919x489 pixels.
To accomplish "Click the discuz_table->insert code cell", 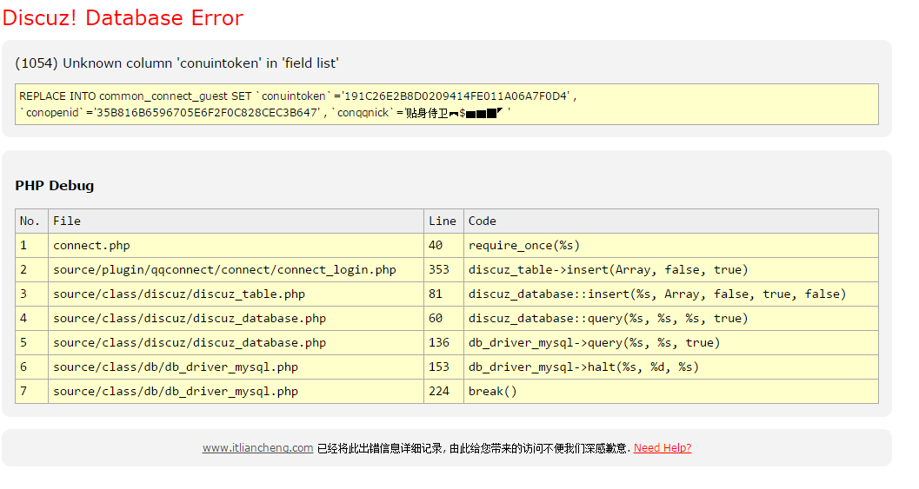I will [x=608, y=269].
